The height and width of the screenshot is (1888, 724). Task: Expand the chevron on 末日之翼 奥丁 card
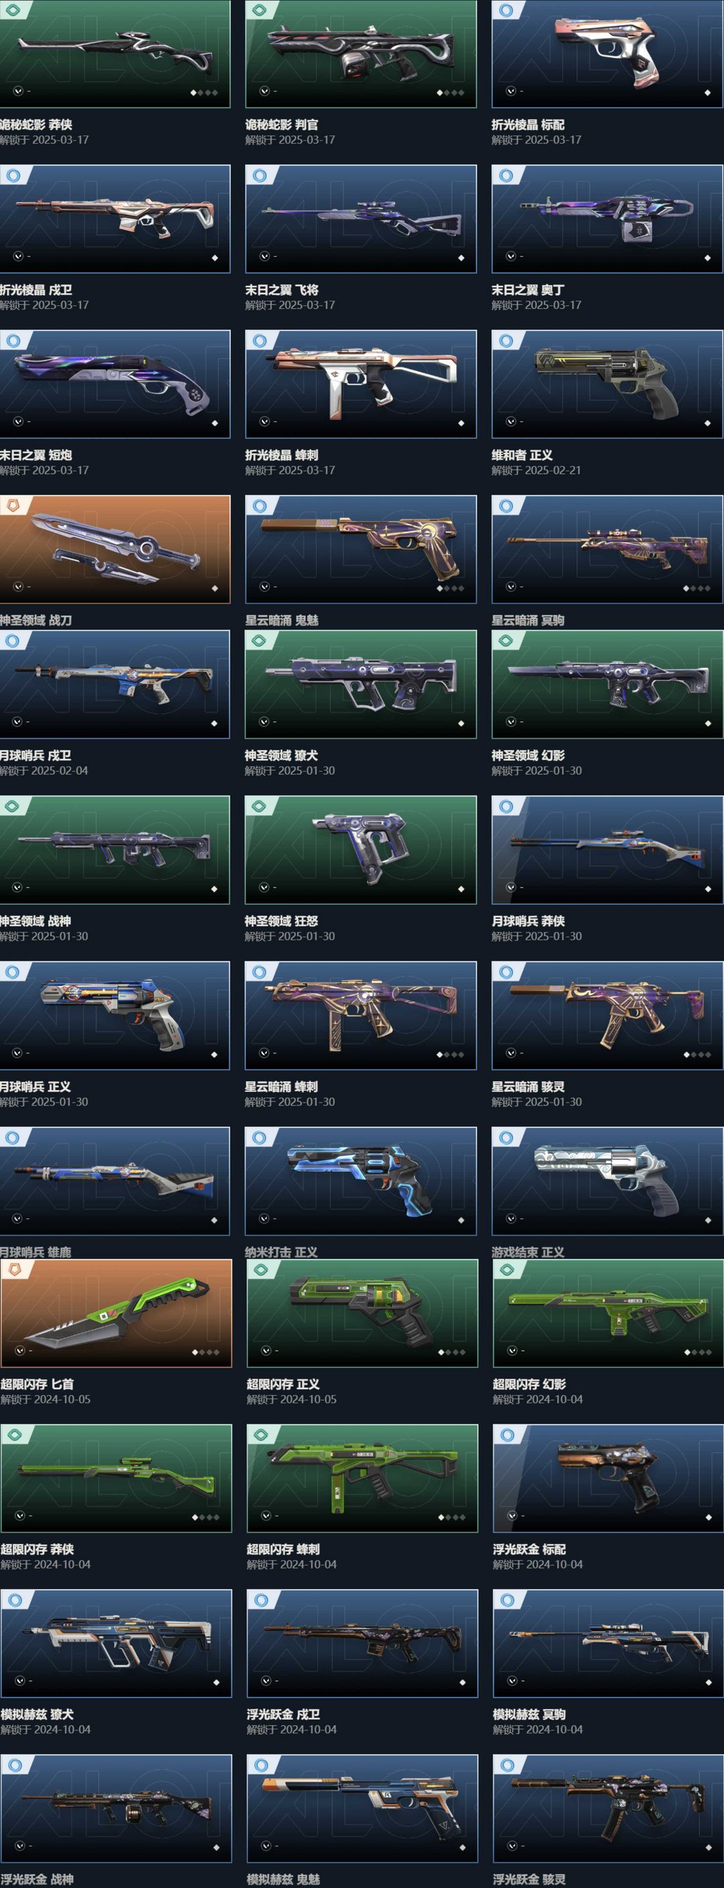[x=510, y=257]
